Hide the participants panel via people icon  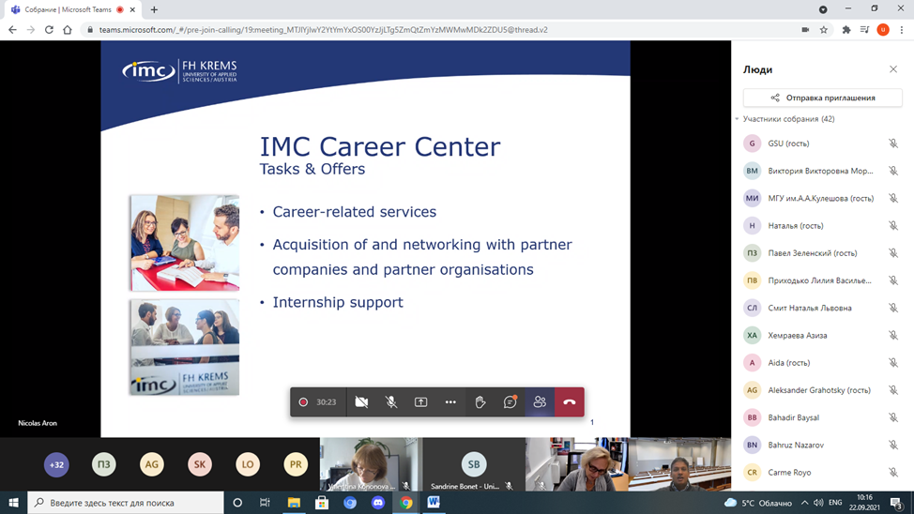pyautogui.click(x=540, y=402)
